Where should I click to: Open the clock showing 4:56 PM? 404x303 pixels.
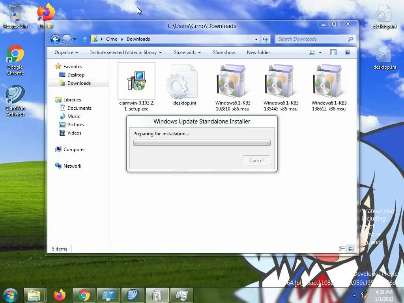tap(384, 296)
